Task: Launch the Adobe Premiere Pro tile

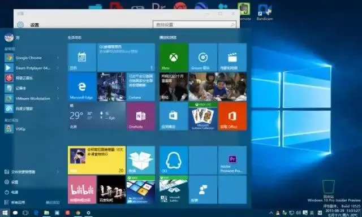Action: [232, 160]
